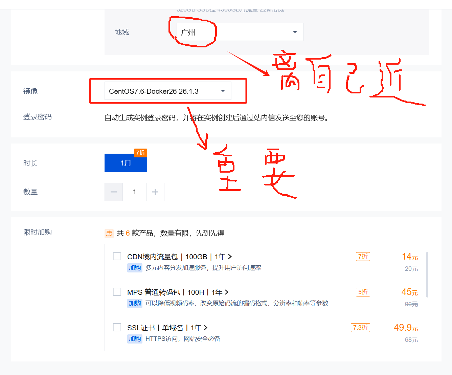
Task: Check the SSL证书 单域名 checkbox
Action: (x=117, y=327)
